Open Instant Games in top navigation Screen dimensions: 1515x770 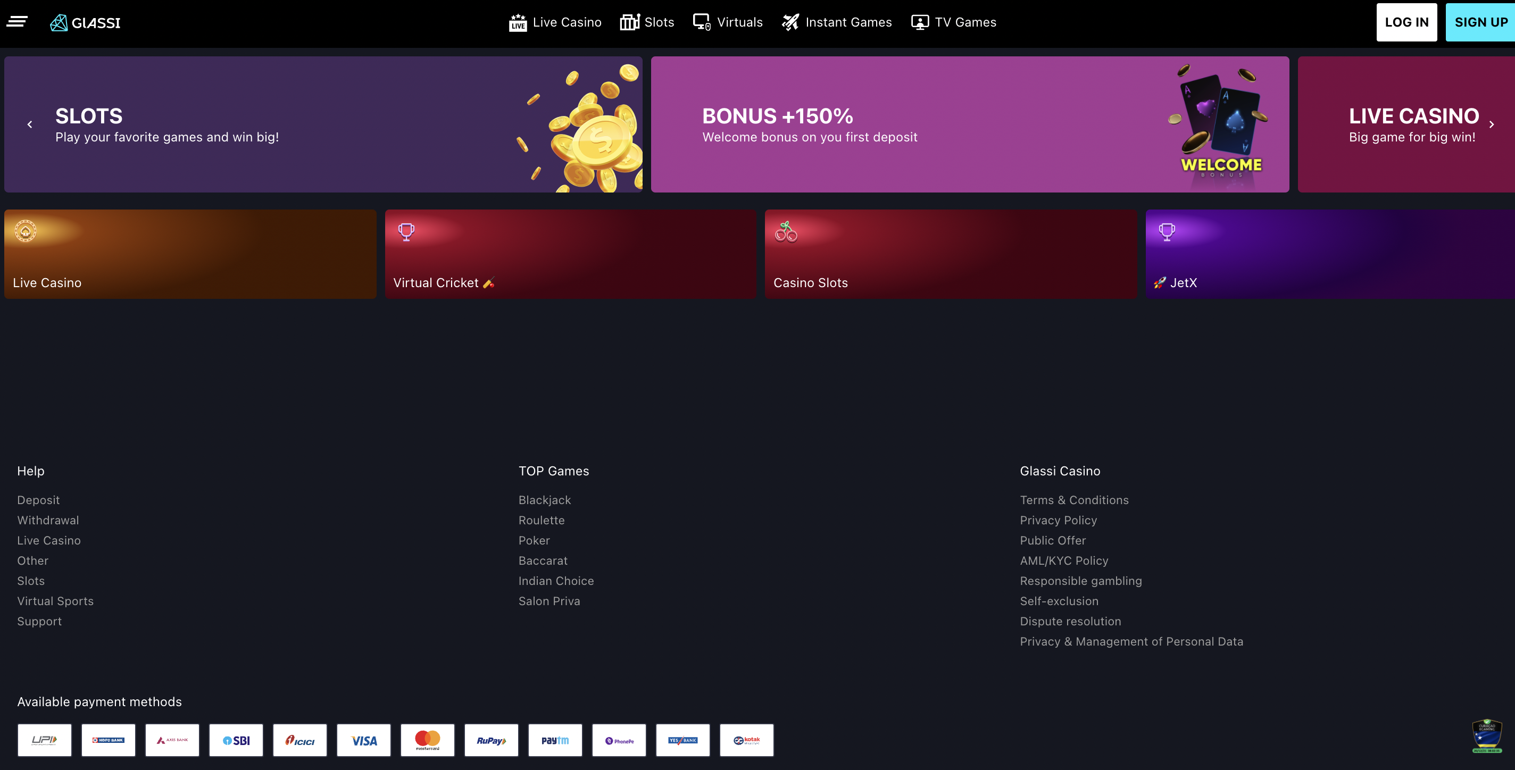(x=836, y=23)
